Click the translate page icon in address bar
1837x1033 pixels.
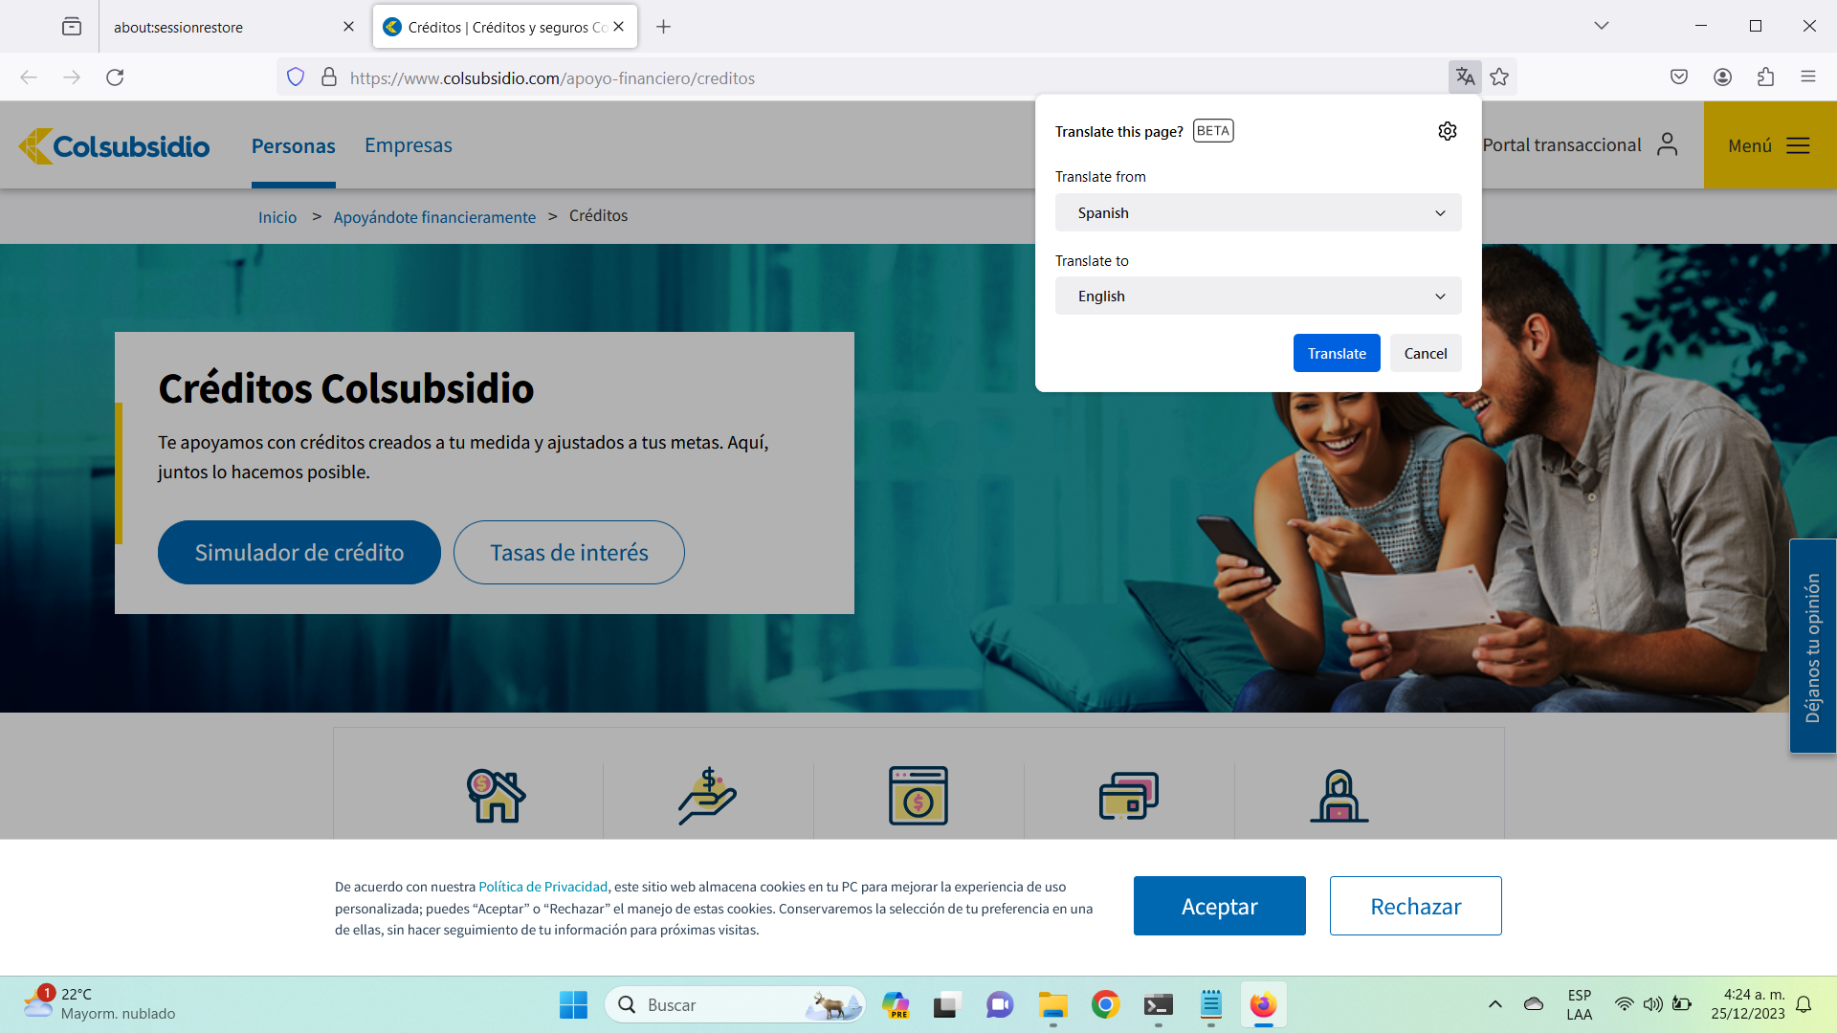[x=1465, y=77]
